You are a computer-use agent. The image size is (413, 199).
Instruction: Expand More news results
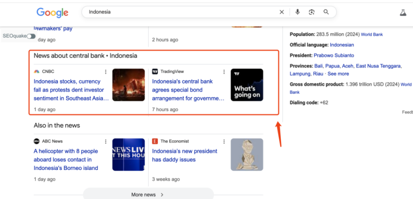coord(148,195)
